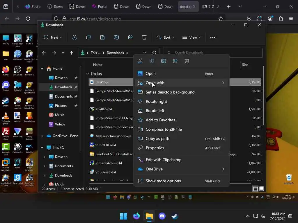Select Rotate right
Viewport: 298px width, 223px height.
pos(182,101)
